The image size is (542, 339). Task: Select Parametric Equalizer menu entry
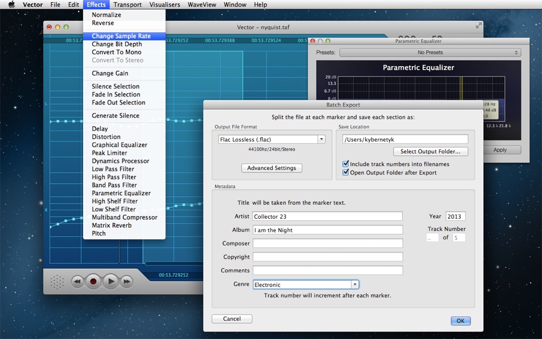tap(124, 193)
